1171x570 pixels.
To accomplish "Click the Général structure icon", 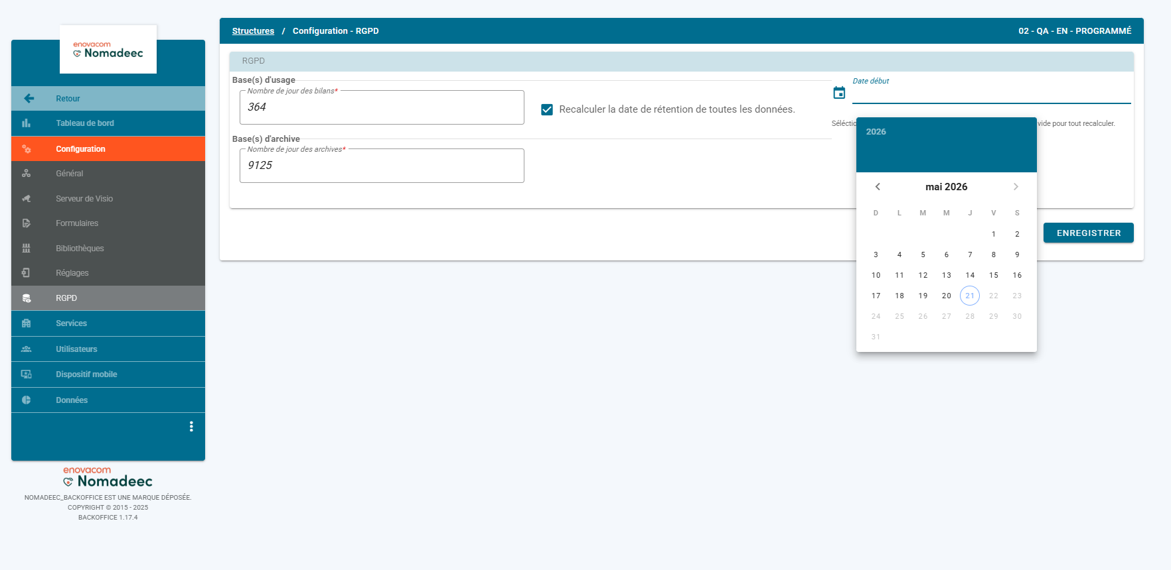I will click(27, 174).
